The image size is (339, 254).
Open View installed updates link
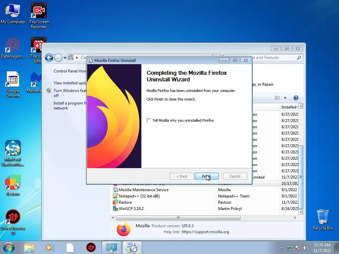70,83
